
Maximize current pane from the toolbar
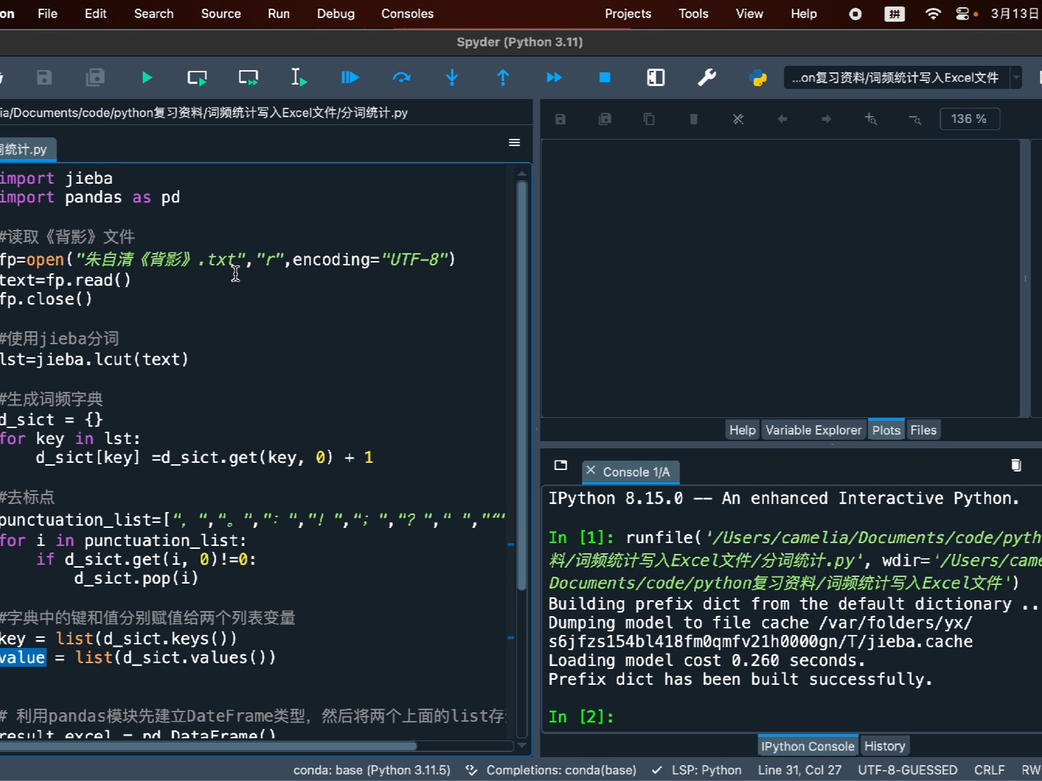click(x=656, y=77)
